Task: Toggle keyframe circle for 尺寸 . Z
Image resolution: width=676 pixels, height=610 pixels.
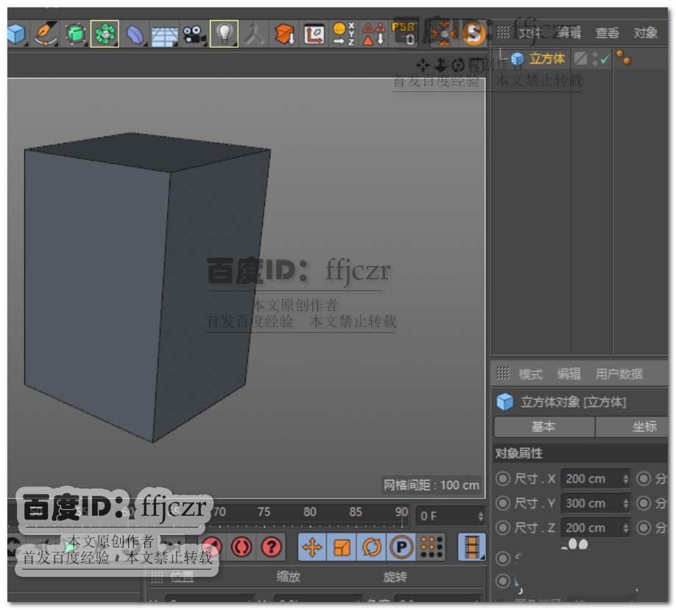Action: [x=503, y=527]
